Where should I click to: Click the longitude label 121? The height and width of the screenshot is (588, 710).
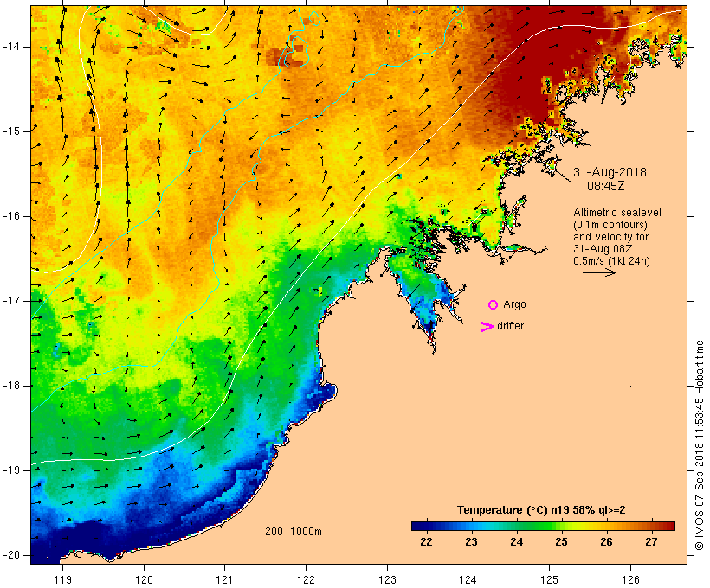pos(224,579)
